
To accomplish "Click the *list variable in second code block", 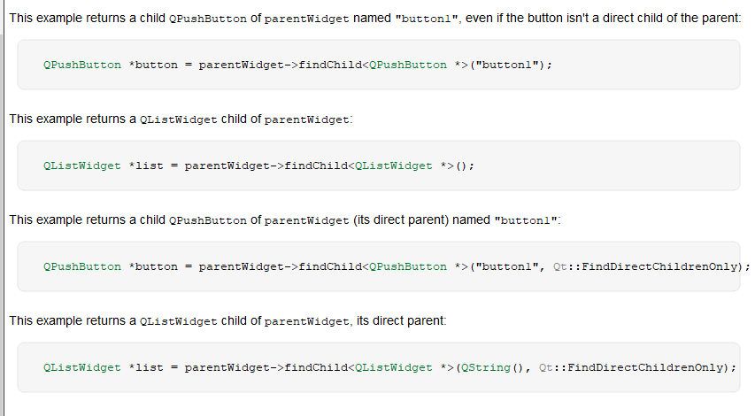I will 146,166.
